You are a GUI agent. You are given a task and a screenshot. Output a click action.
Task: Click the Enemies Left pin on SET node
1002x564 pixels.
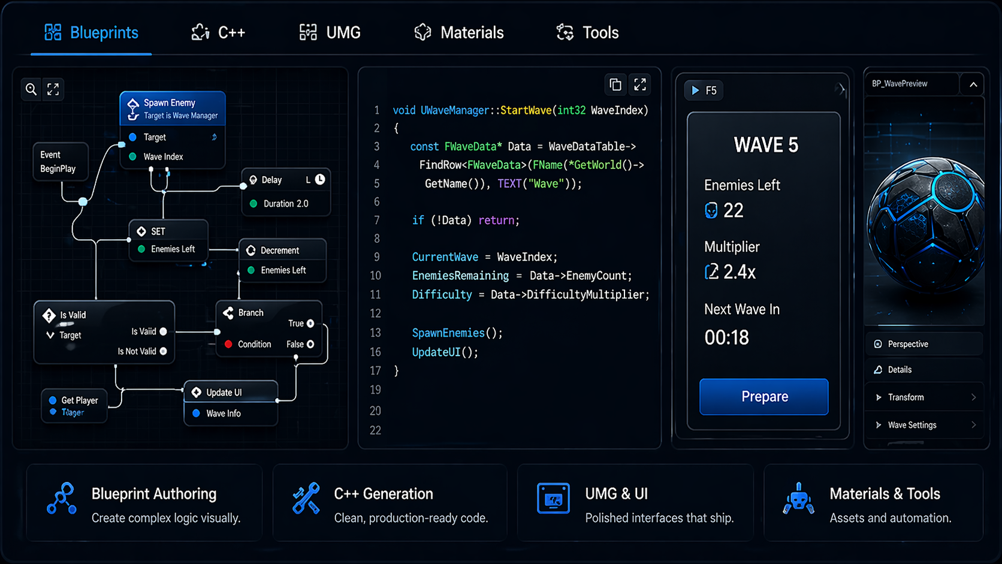coord(141,249)
